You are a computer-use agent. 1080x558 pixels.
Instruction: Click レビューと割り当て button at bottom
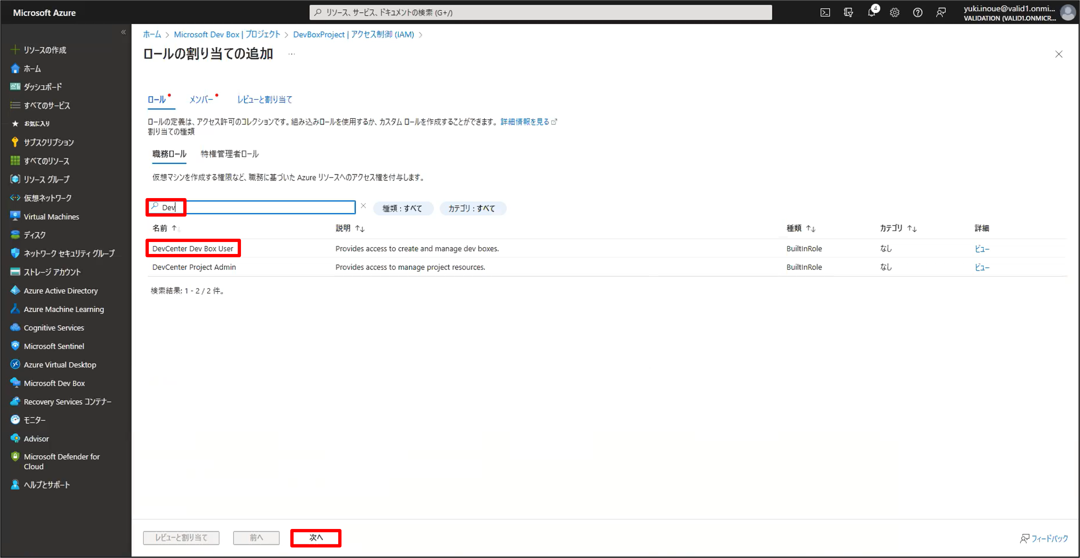tap(181, 537)
